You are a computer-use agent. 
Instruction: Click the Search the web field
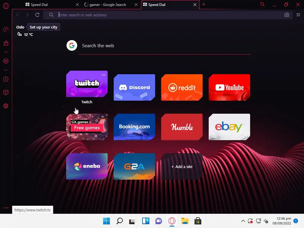pos(164,46)
